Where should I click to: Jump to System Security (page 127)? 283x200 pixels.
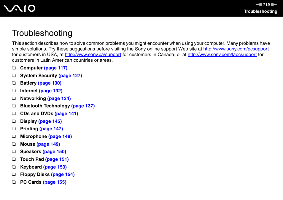(x=70, y=76)
